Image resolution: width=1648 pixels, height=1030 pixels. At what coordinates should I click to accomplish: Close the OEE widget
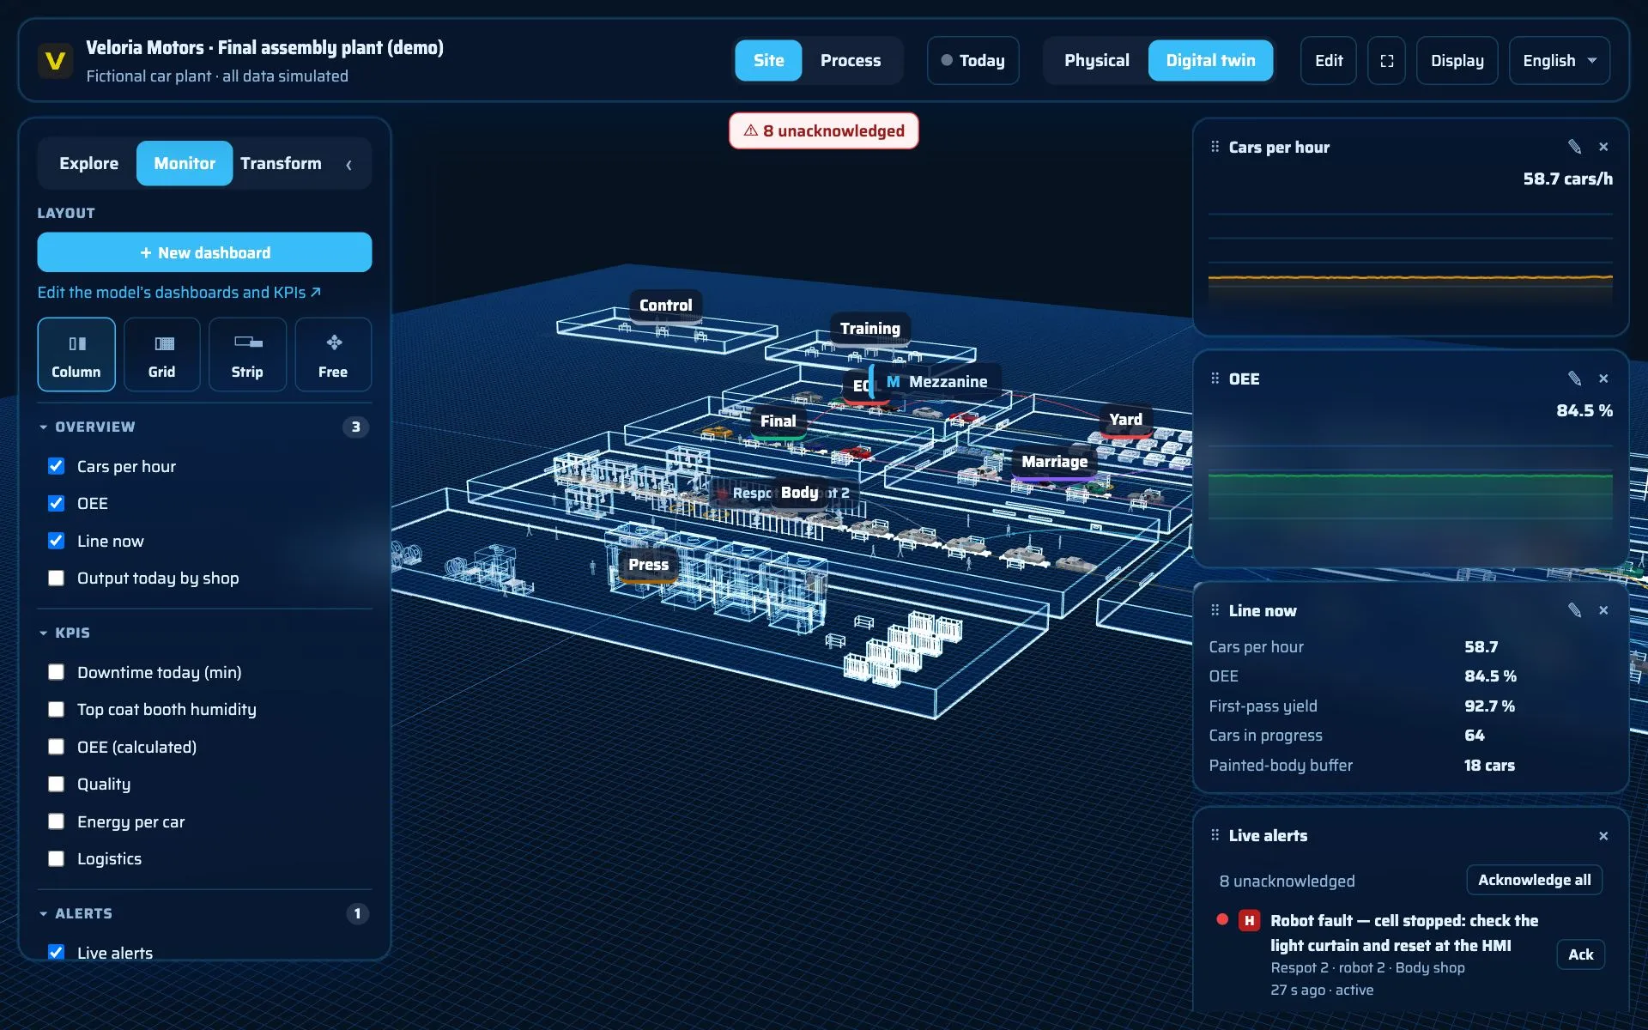click(1603, 379)
